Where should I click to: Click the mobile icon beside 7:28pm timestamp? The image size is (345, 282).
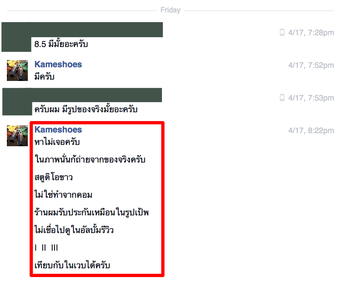click(282, 33)
